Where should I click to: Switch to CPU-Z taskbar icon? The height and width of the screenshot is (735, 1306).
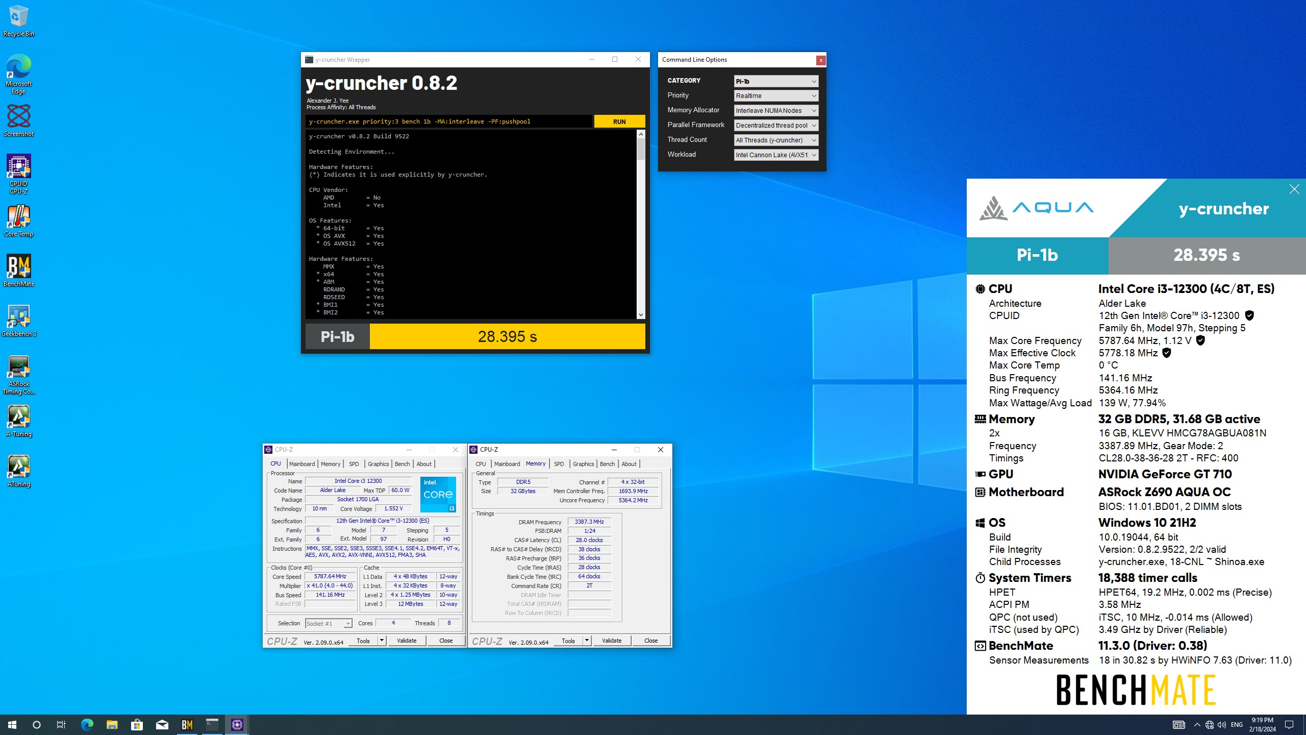pyautogui.click(x=237, y=724)
